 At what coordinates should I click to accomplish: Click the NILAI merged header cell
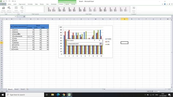[38, 26]
